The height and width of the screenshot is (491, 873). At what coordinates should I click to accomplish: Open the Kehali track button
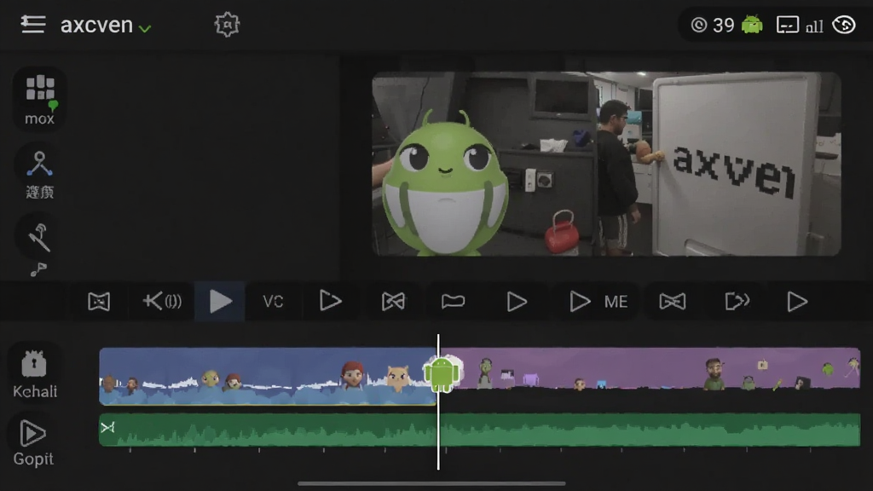pyautogui.click(x=34, y=374)
